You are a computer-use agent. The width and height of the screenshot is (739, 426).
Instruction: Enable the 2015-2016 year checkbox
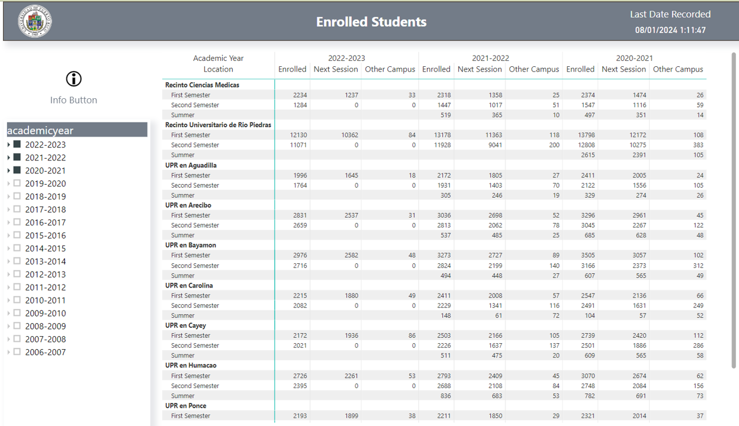17,235
